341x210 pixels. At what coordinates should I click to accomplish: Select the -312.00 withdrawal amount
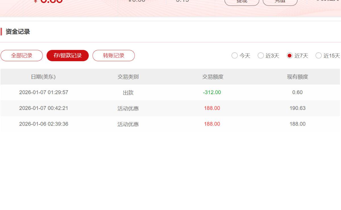(212, 92)
